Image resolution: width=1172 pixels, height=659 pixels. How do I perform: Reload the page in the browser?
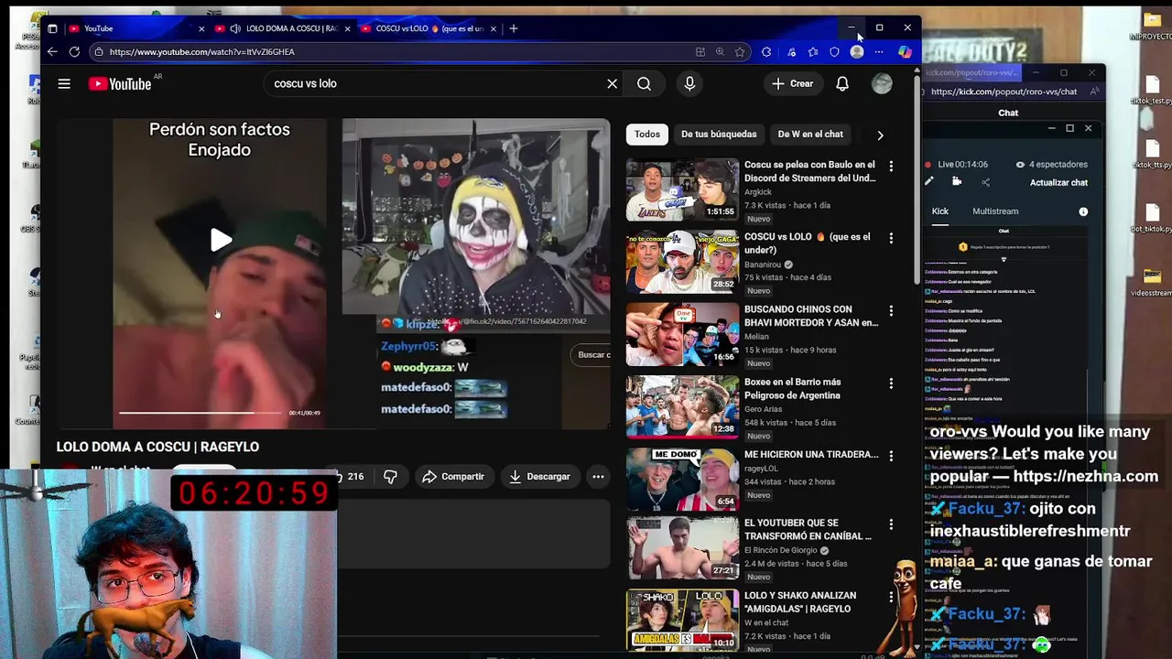coord(74,51)
